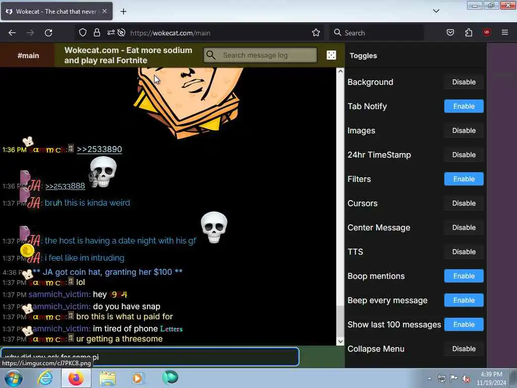This screenshot has height=388, width=517.
Task: Open list all tabs dropdown
Action: point(436,11)
